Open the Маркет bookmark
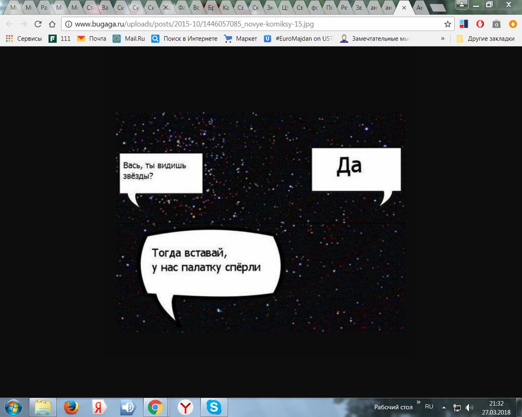 (x=241, y=39)
